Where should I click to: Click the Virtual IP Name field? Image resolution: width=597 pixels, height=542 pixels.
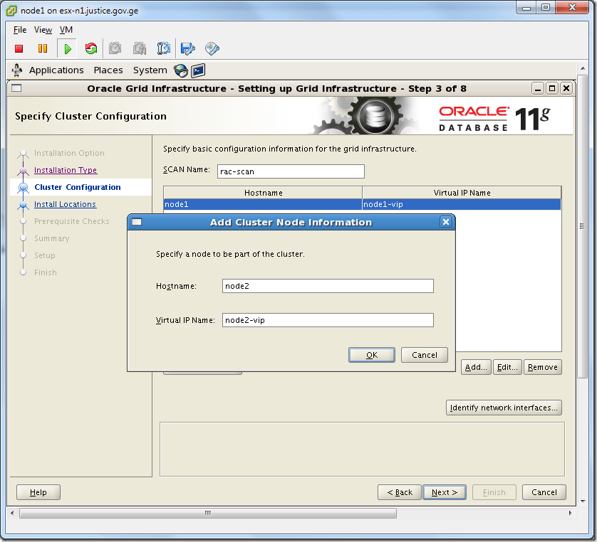coord(328,319)
